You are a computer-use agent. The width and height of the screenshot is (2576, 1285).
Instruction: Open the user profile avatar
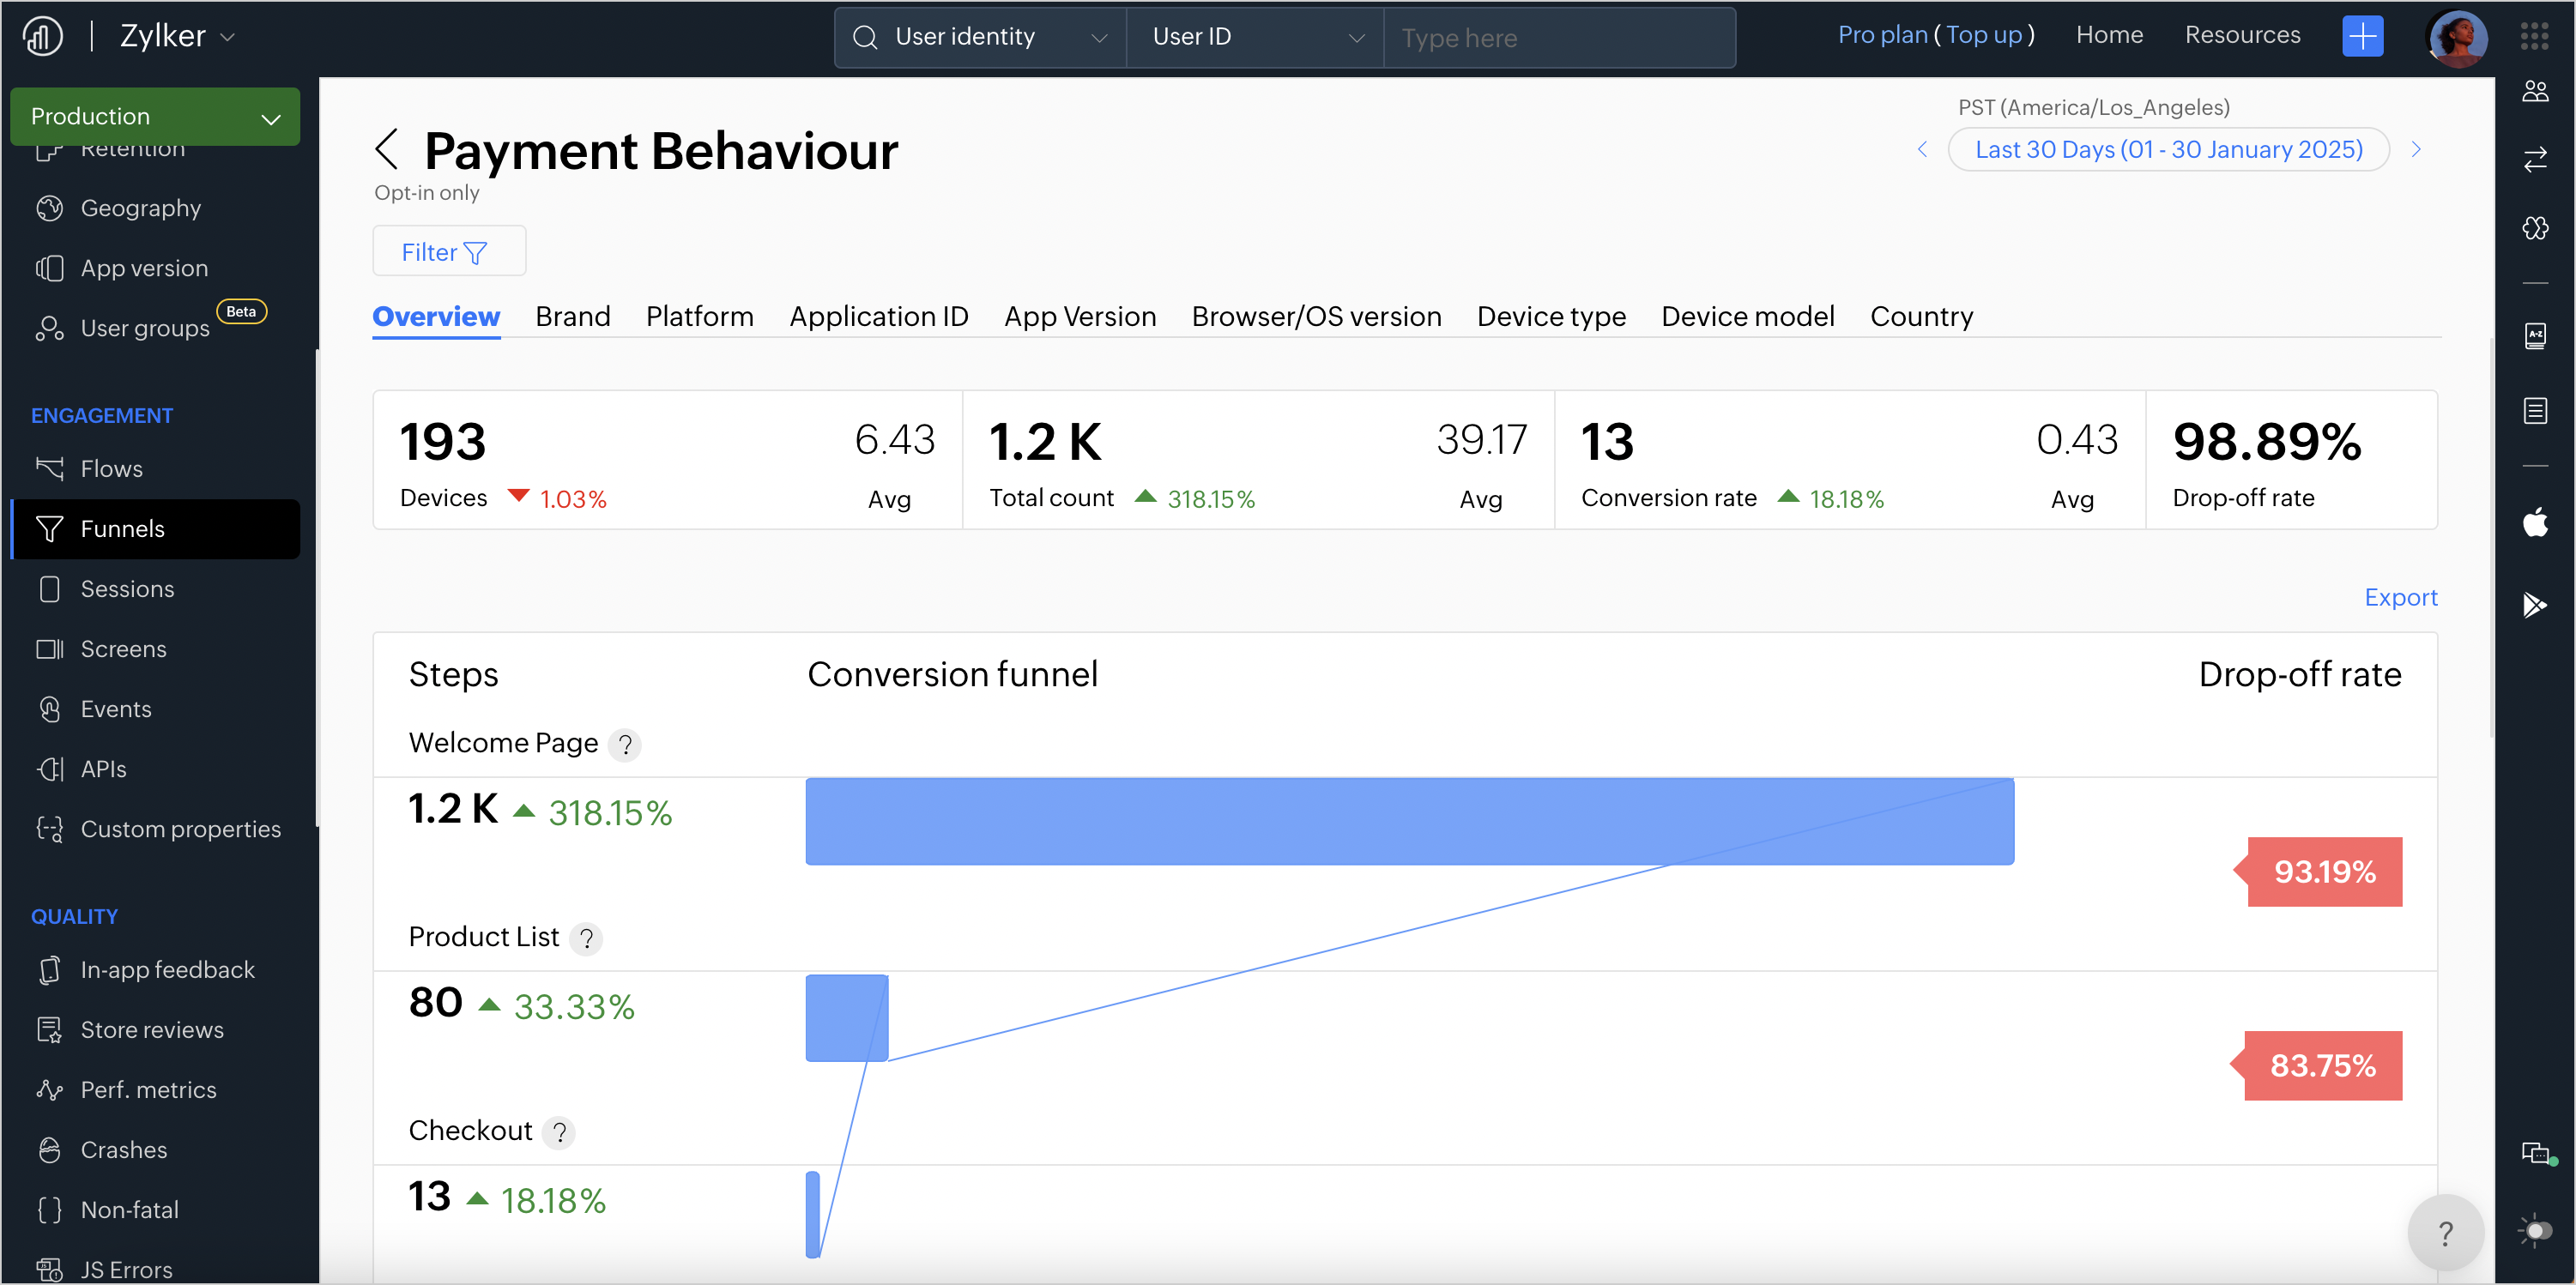[x=2456, y=37]
